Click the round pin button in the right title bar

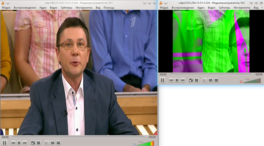(x=166, y=3)
